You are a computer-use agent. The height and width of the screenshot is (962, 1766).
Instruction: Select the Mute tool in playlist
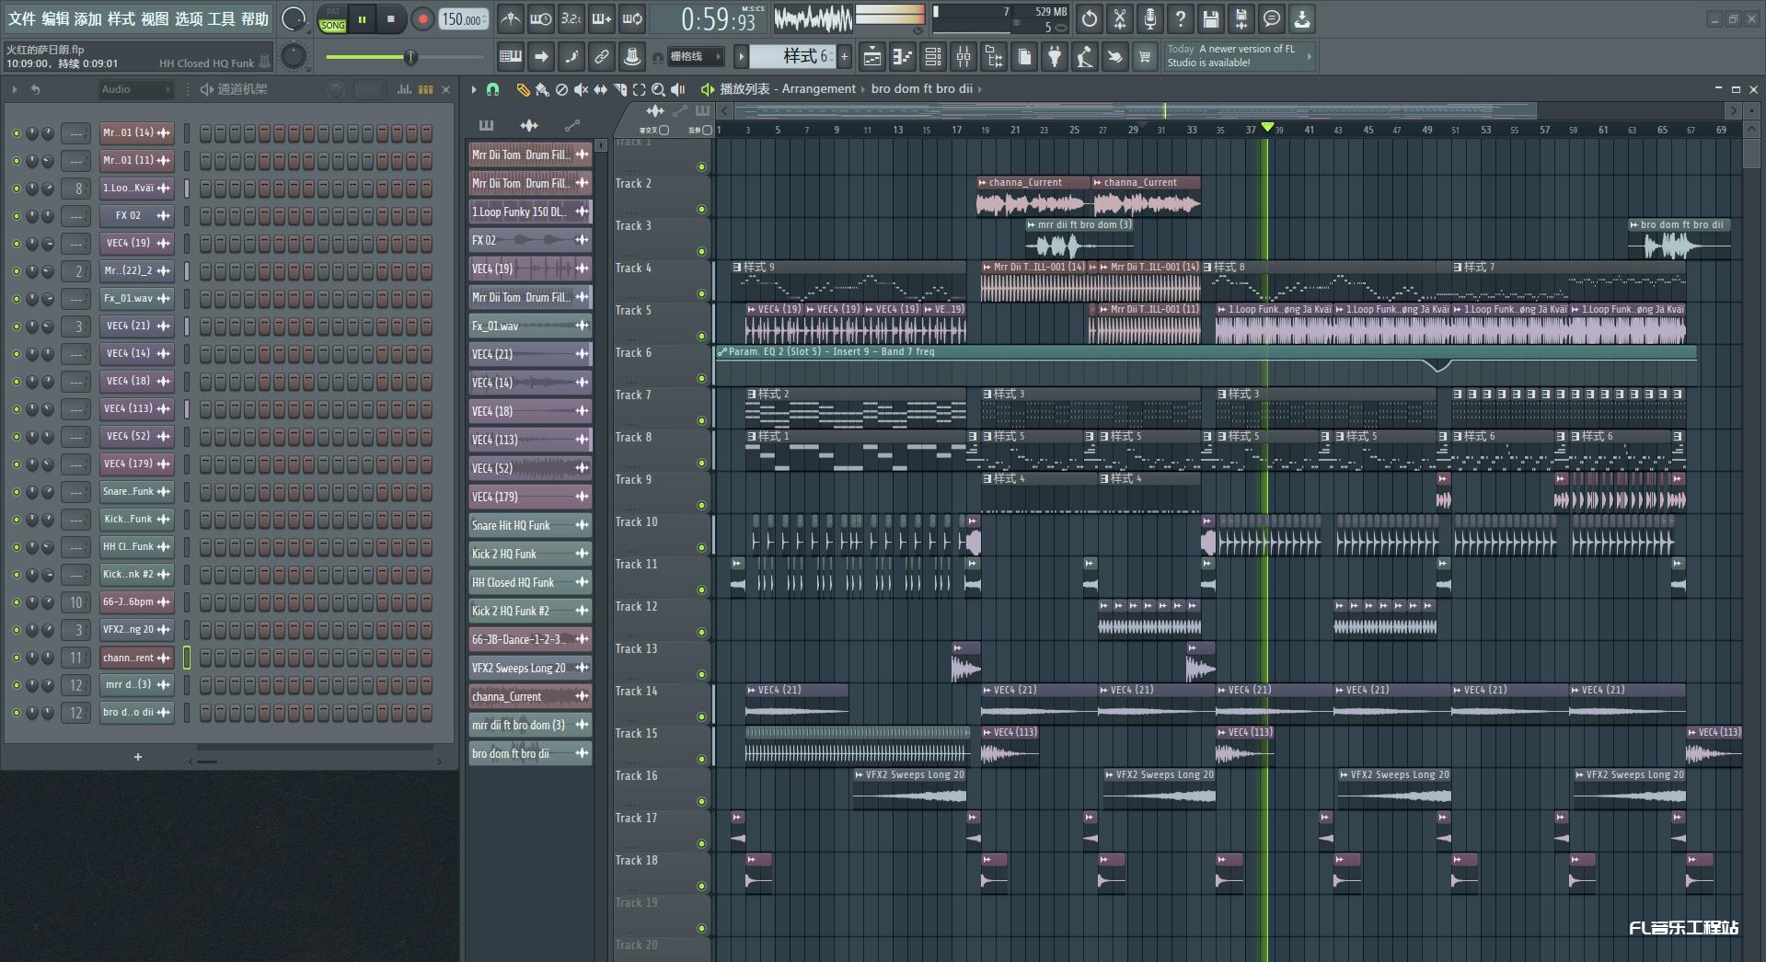click(x=581, y=89)
